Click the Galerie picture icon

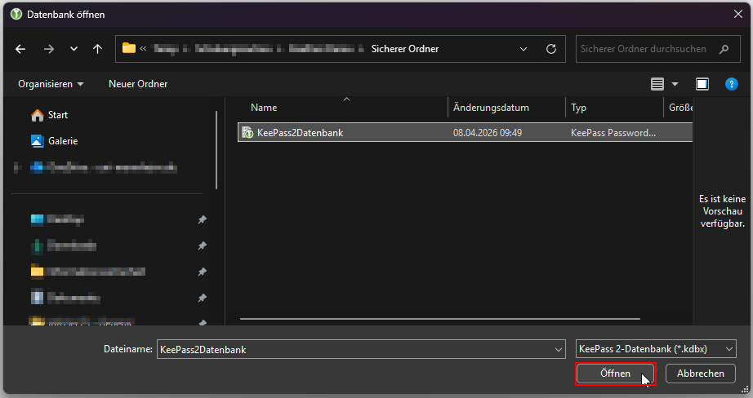pos(37,141)
